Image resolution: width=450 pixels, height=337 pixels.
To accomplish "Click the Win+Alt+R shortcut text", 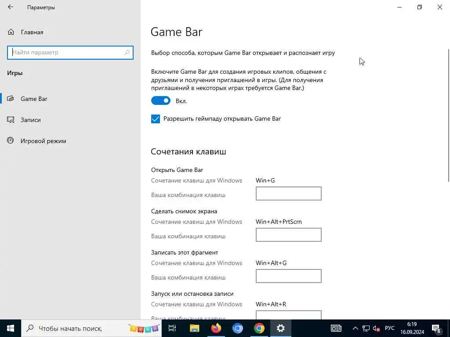I will [x=271, y=305].
